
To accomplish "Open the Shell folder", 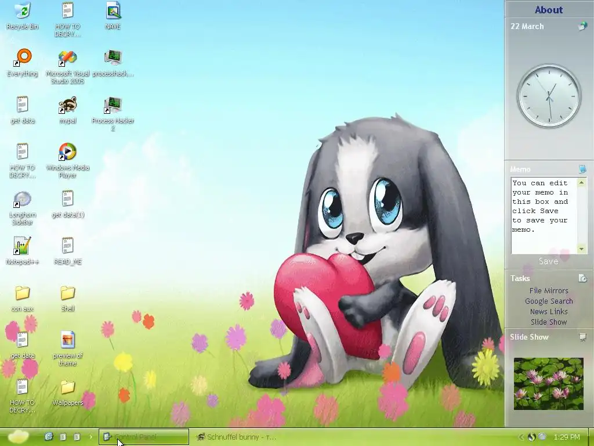I will click(x=67, y=298).
